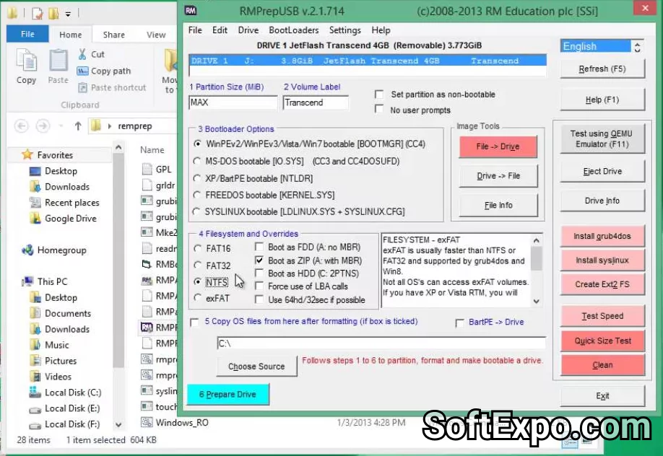This screenshot has width=663, height=456.
Task: Expand the remprep address path chevron
Action: 110,126
